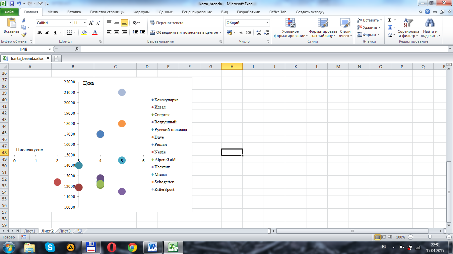This screenshot has width=453, height=254.
Task: Click the filter funnel in quick access toolbar
Action: click(x=40, y=4)
